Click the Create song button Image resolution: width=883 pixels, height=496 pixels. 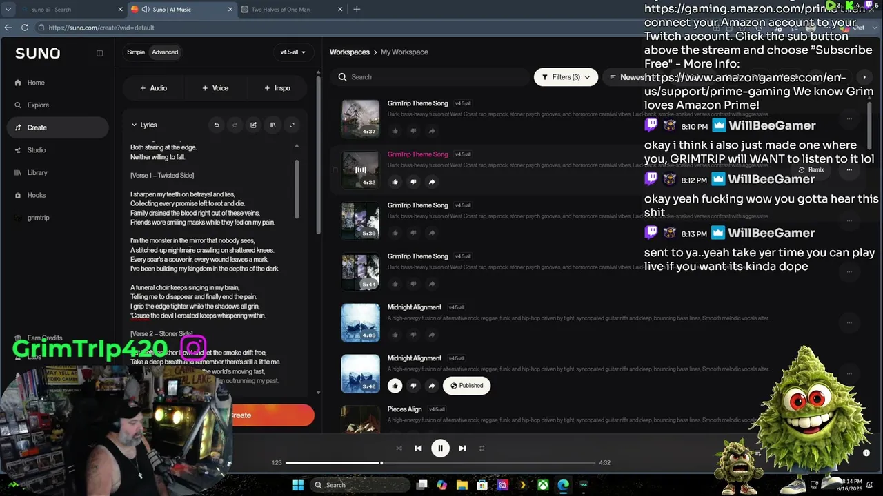tap(241, 415)
